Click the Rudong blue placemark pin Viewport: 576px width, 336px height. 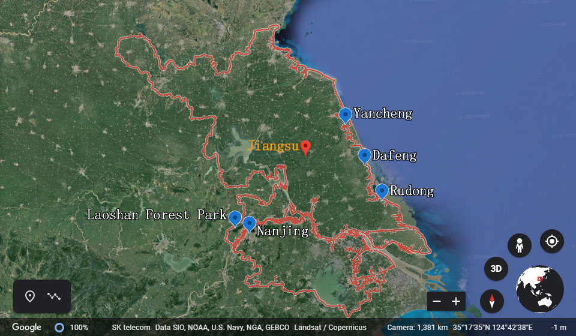tap(382, 191)
